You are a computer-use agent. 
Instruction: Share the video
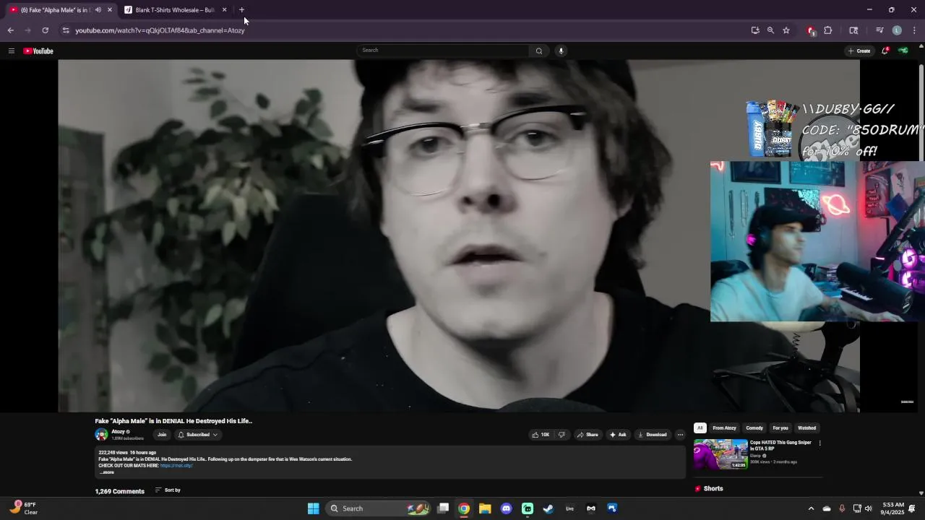588,435
